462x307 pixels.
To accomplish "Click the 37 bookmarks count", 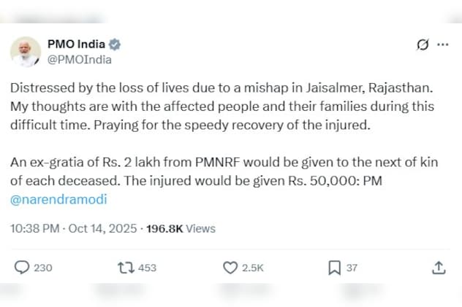I will [x=352, y=268].
